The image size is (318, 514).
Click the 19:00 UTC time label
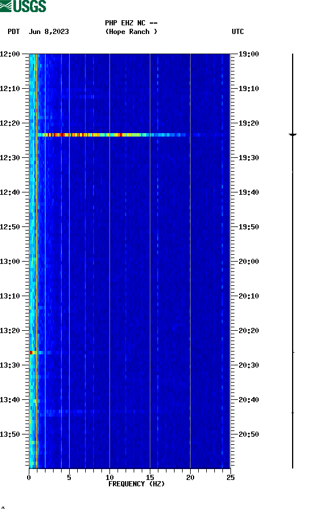pyautogui.click(x=248, y=54)
